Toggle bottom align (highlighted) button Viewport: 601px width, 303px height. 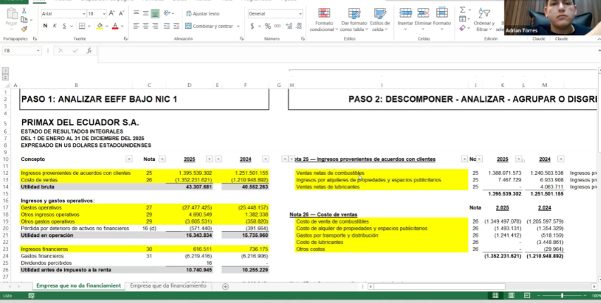(x=155, y=13)
